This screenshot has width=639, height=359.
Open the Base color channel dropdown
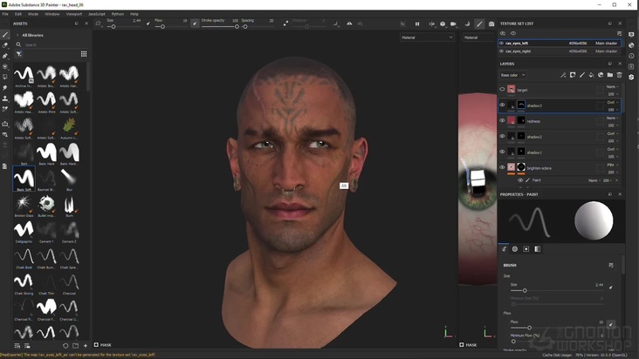tap(512, 75)
